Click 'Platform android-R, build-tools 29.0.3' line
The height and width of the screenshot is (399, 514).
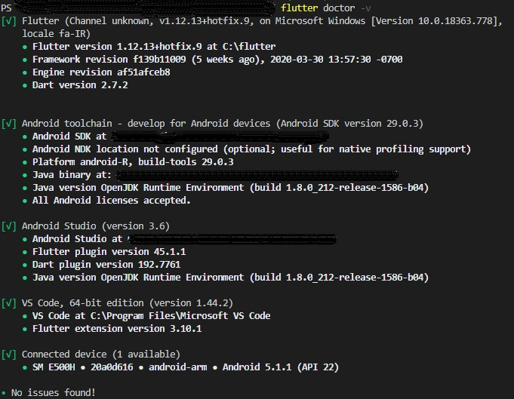(x=133, y=162)
